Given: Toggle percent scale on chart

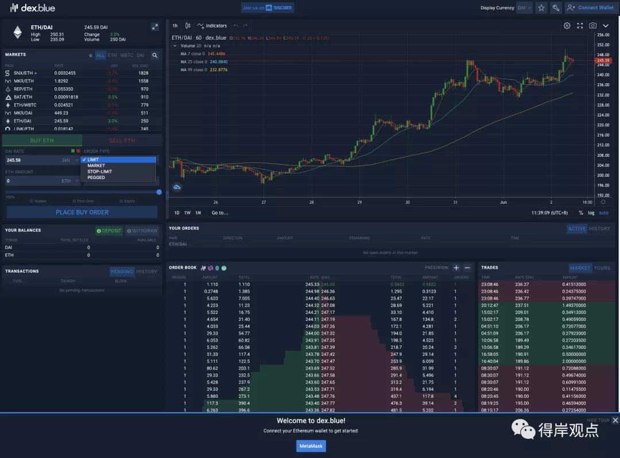Looking at the screenshot, I should coord(581,212).
